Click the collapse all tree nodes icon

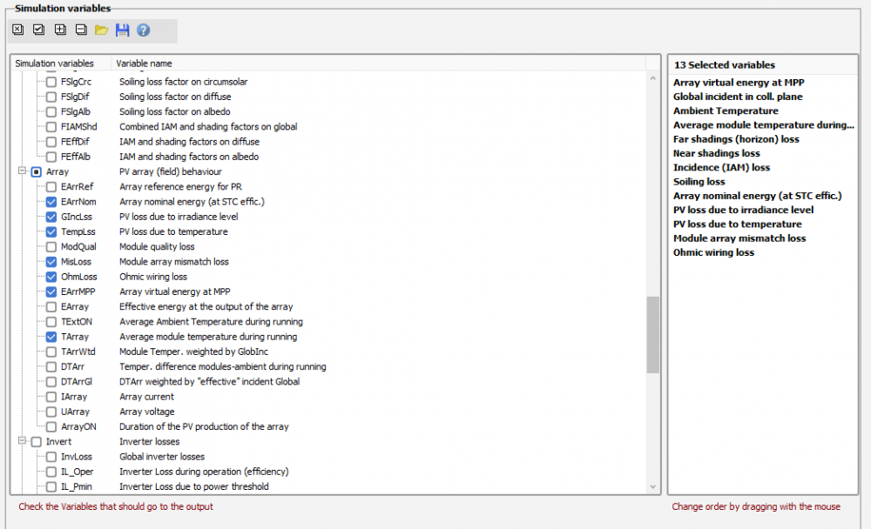click(x=81, y=30)
